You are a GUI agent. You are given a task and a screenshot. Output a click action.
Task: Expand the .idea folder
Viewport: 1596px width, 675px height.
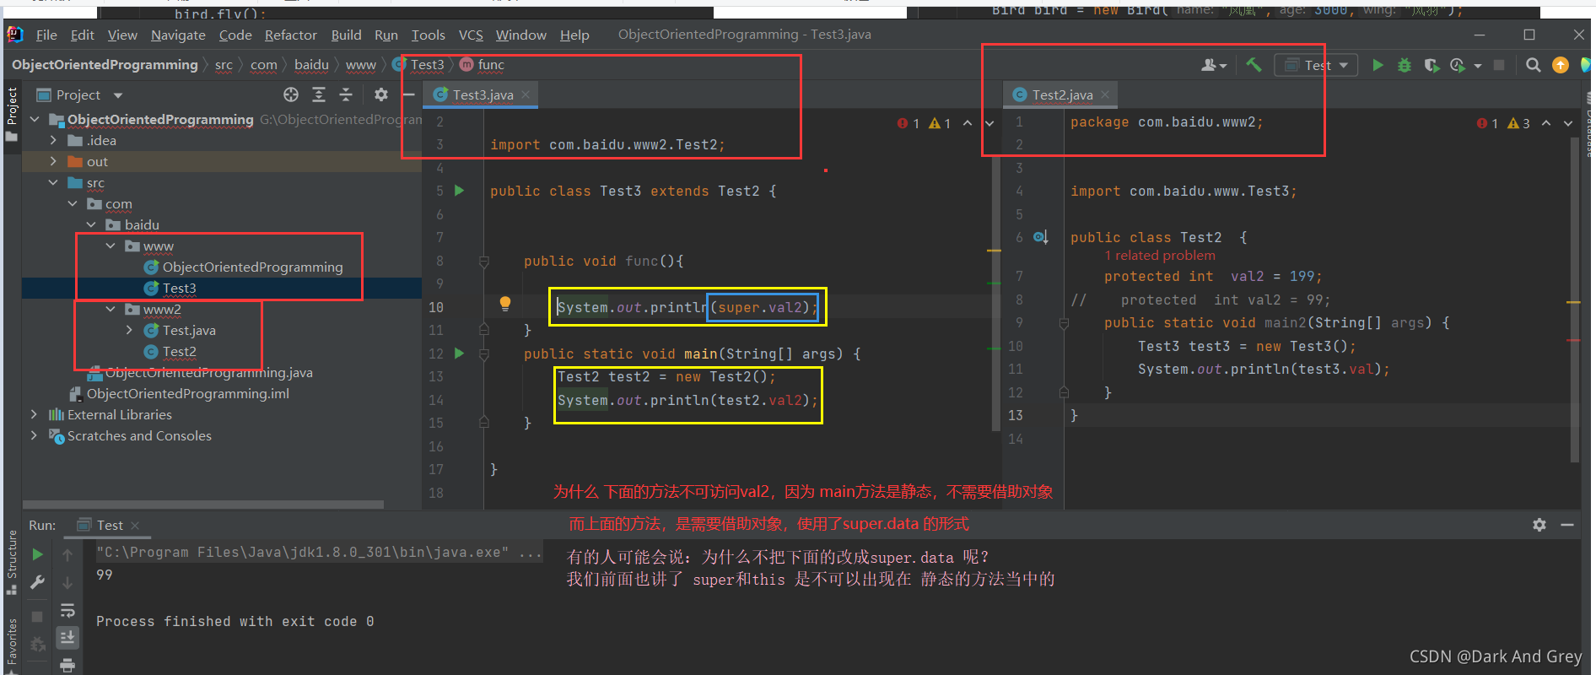[53, 140]
